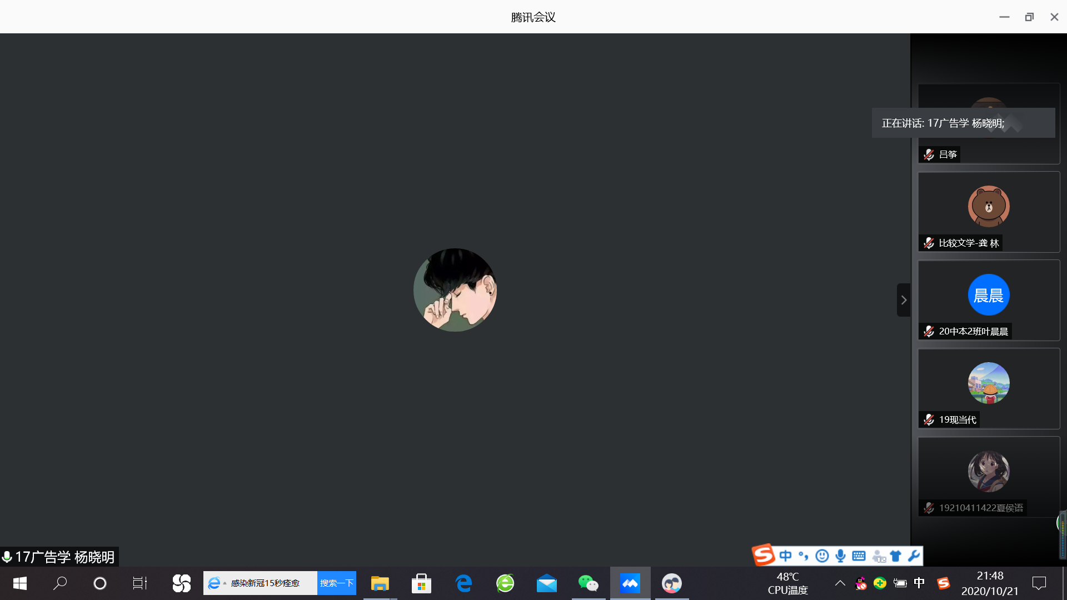The height and width of the screenshot is (600, 1067).
Task: Open File Explorer from taskbar
Action: tap(380, 583)
